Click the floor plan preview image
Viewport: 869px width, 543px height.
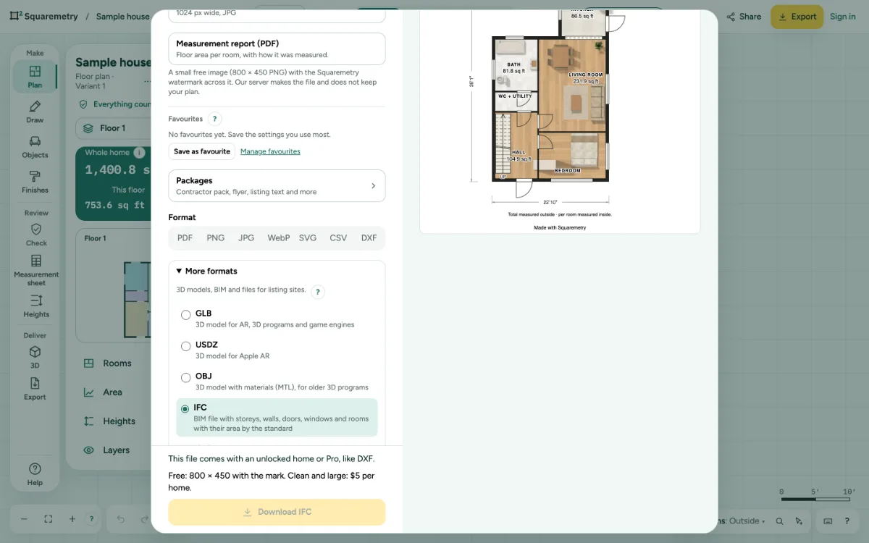pos(560,122)
